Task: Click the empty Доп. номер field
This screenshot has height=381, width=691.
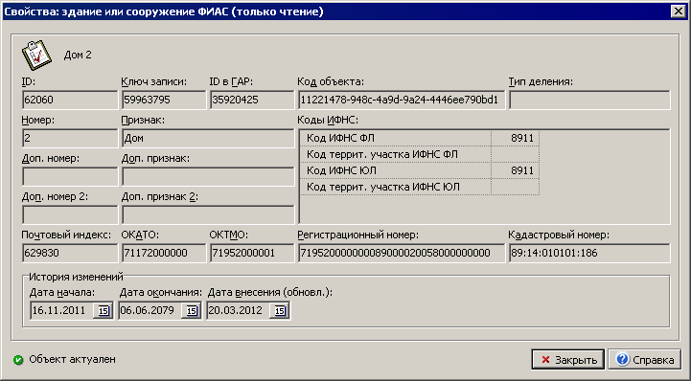Action: (70, 176)
